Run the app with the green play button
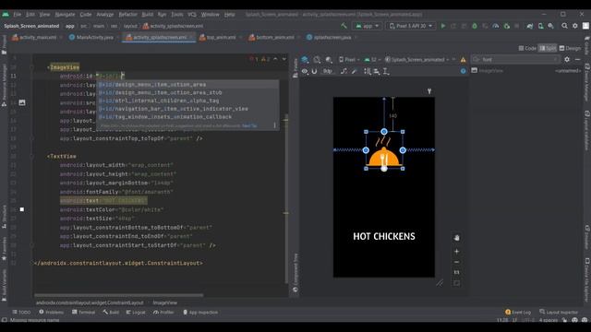This screenshot has height=332, width=591. [x=443, y=26]
